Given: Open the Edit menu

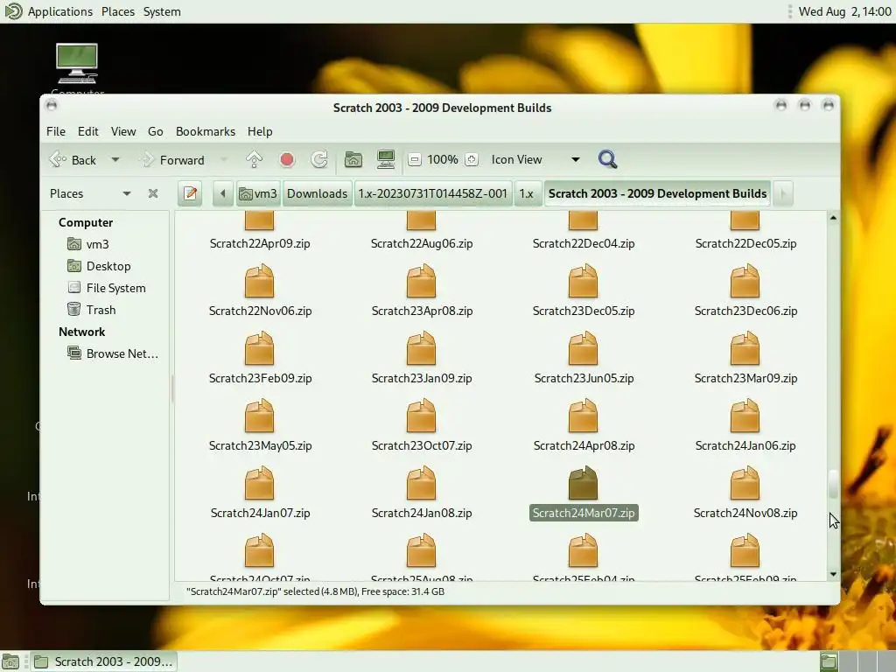Looking at the screenshot, I should 88,131.
